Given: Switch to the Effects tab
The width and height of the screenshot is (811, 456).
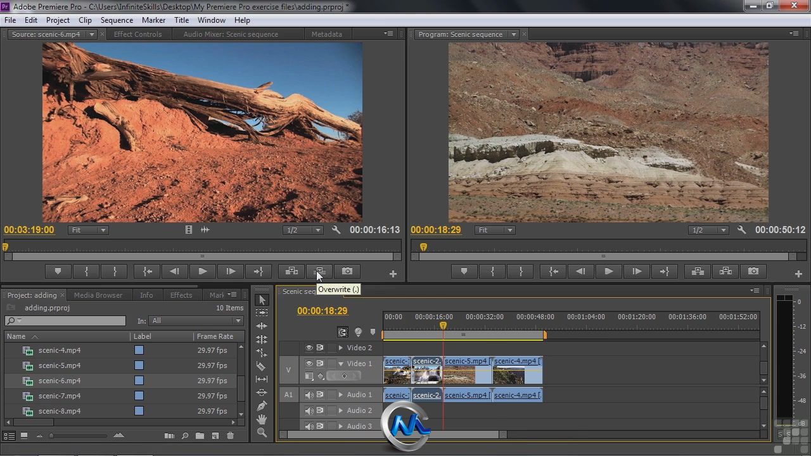Looking at the screenshot, I should pyautogui.click(x=181, y=295).
